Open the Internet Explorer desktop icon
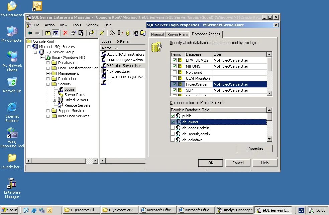 [x=12, y=113]
